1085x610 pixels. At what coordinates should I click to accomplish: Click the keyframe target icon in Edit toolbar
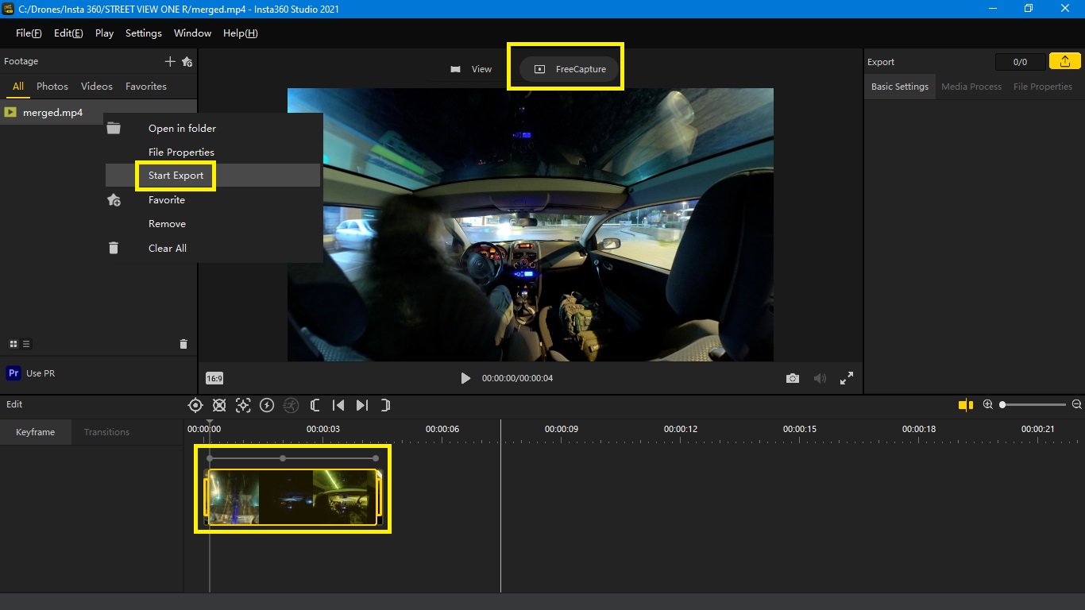(x=195, y=405)
